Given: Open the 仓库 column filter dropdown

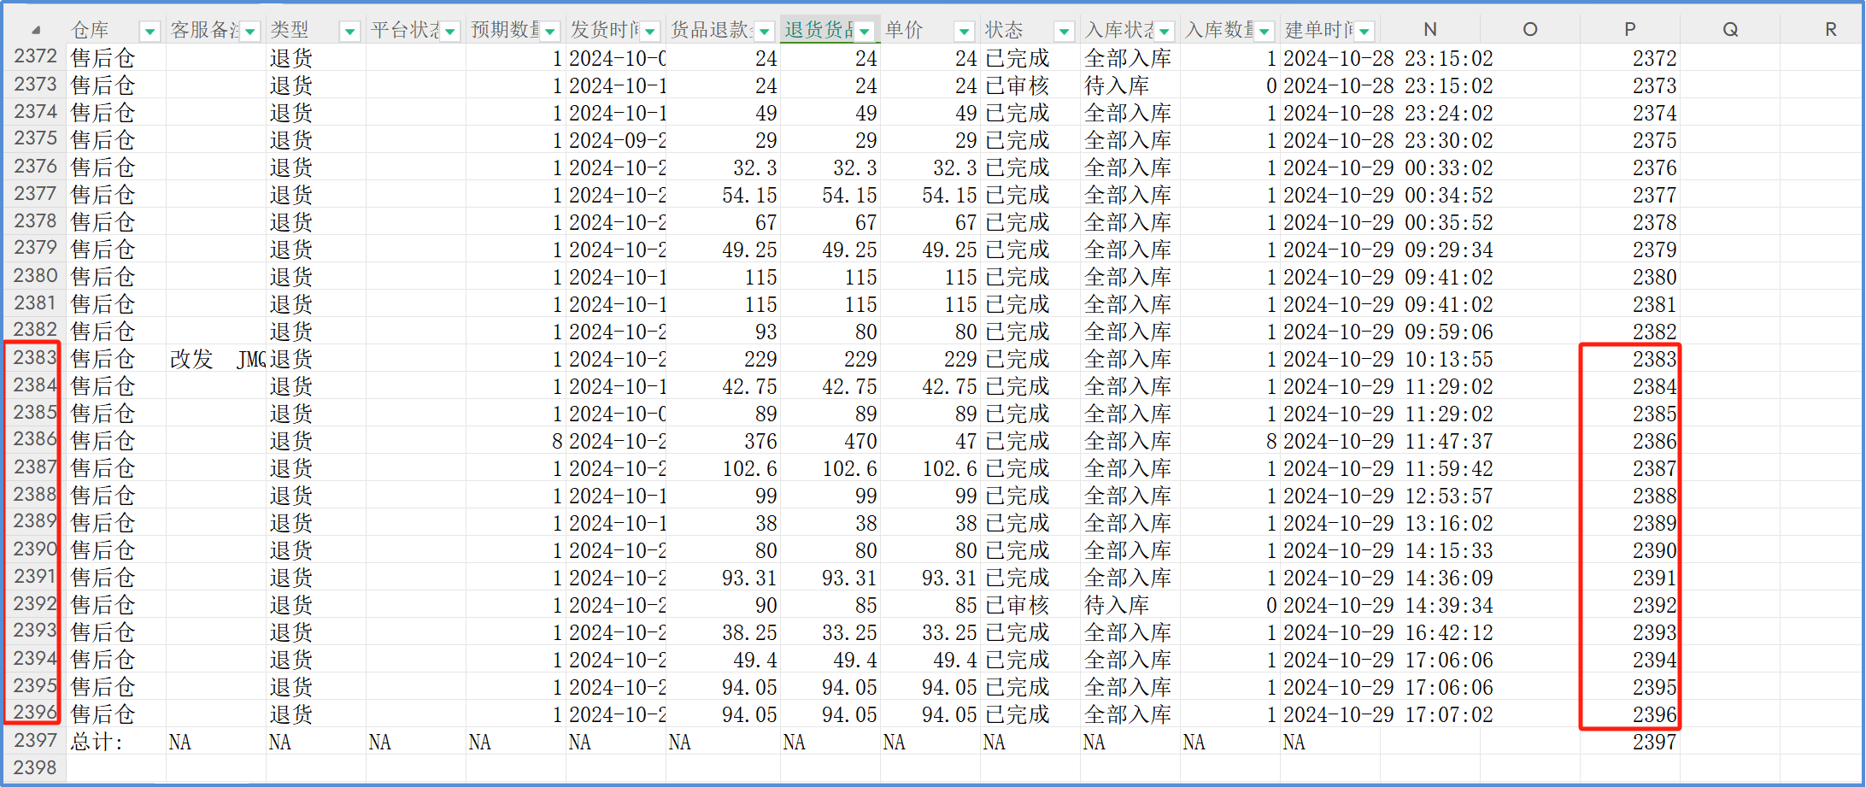Looking at the screenshot, I should coord(150,32).
